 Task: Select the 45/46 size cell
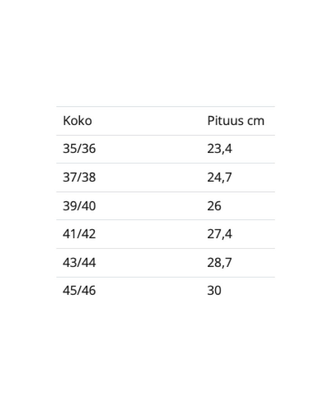tap(79, 291)
